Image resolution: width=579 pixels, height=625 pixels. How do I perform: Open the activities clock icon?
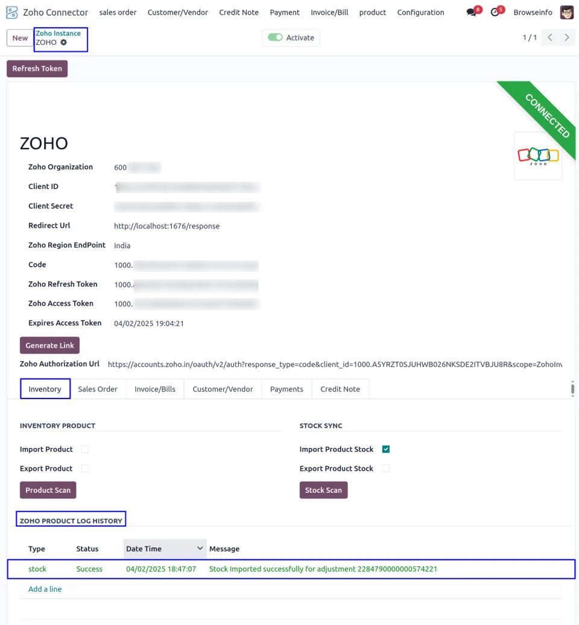(x=495, y=12)
